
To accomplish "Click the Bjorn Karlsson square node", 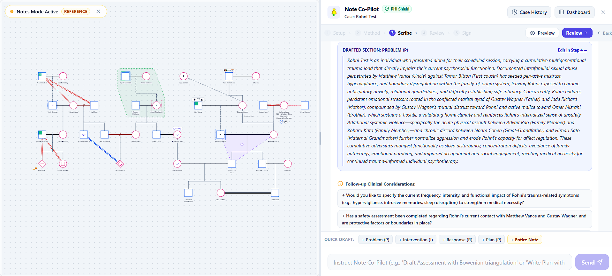I will pos(125,76).
